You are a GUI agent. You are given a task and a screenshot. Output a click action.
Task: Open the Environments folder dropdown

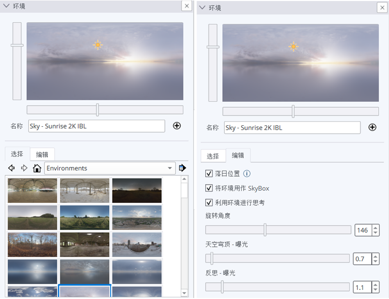click(170, 168)
